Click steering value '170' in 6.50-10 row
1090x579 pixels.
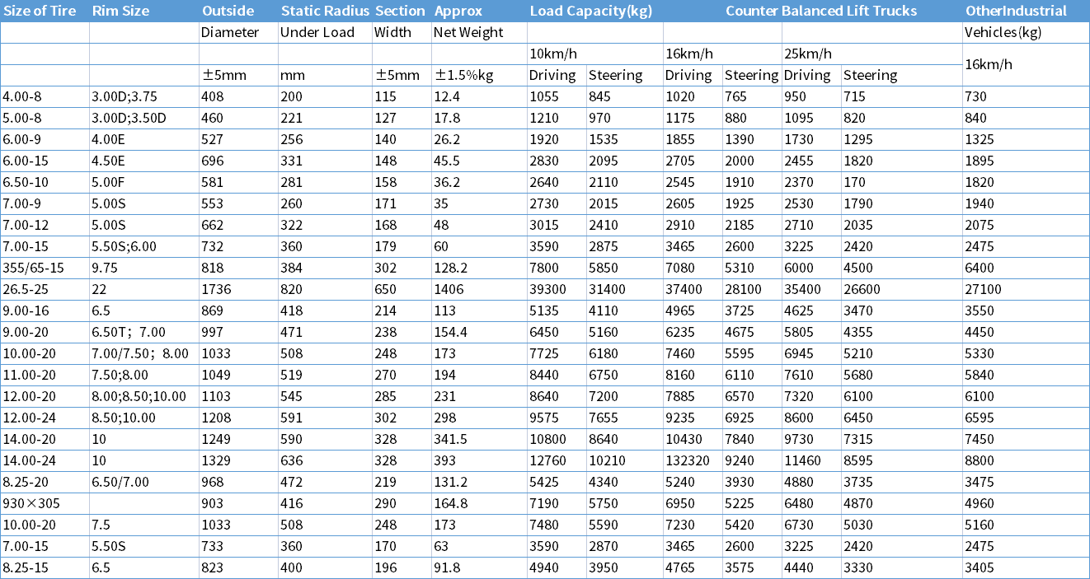pos(854,183)
